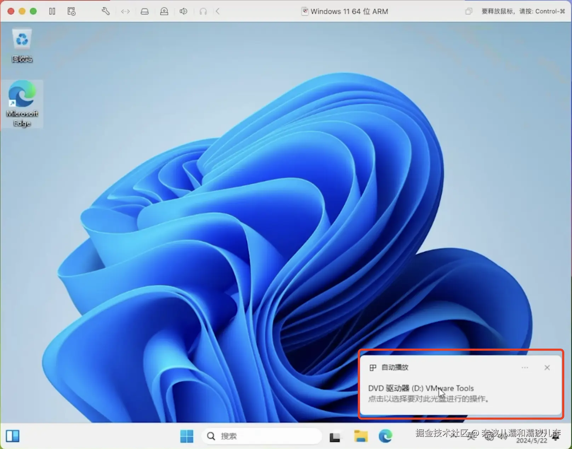This screenshot has height=449, width=572.
Task: Expand toolbar devices with the chevron arrow
Action: pyautogui.click(x=218, y=11)
